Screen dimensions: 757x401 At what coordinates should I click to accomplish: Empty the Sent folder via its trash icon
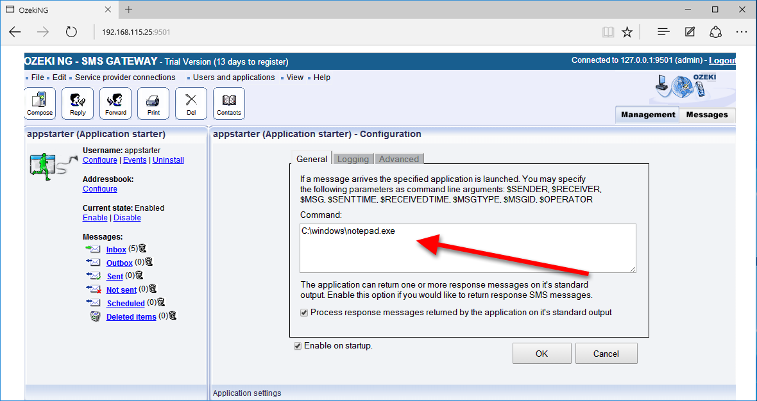point(139,275)
